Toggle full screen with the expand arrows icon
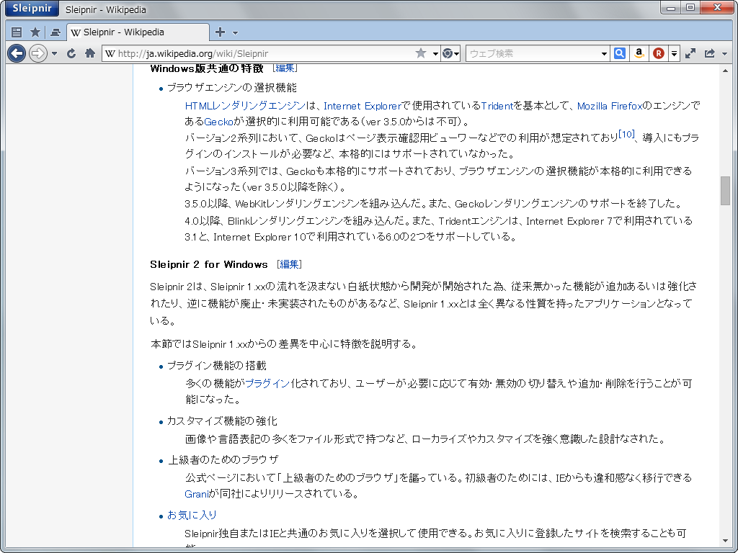The width and height of the screenshot is (738, 553). point(690,53)
